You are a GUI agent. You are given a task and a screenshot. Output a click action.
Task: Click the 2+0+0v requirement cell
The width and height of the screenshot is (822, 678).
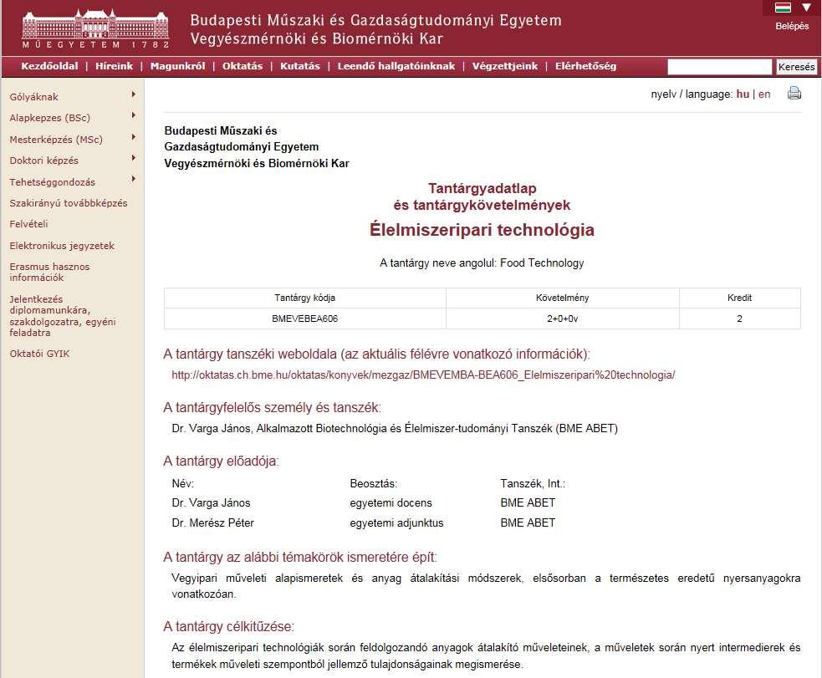563,319
